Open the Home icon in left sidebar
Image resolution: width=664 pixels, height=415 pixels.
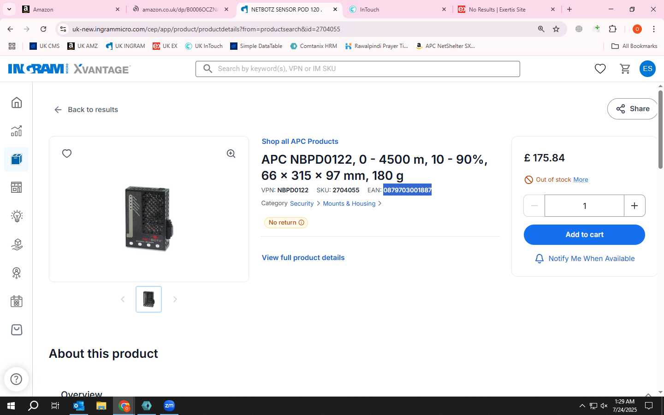coord(17,102)
